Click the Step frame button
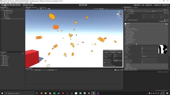170x95 pixels. (x=86, y=5)
